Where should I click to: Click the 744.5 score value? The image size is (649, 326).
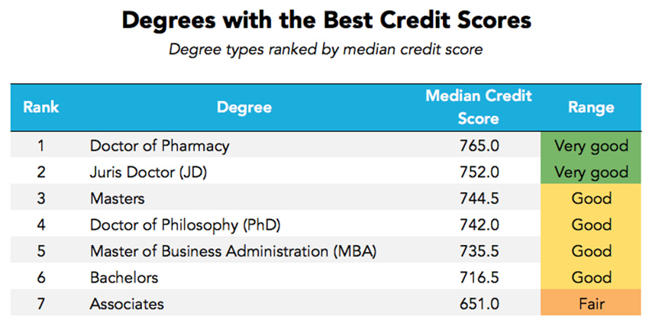click(480, 199)
